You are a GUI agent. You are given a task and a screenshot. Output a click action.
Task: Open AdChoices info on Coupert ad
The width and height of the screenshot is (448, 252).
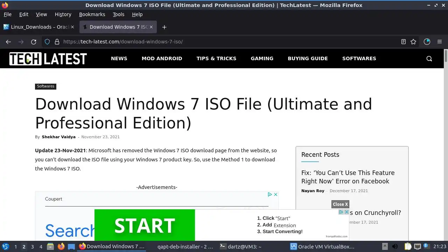click(270, 194)
